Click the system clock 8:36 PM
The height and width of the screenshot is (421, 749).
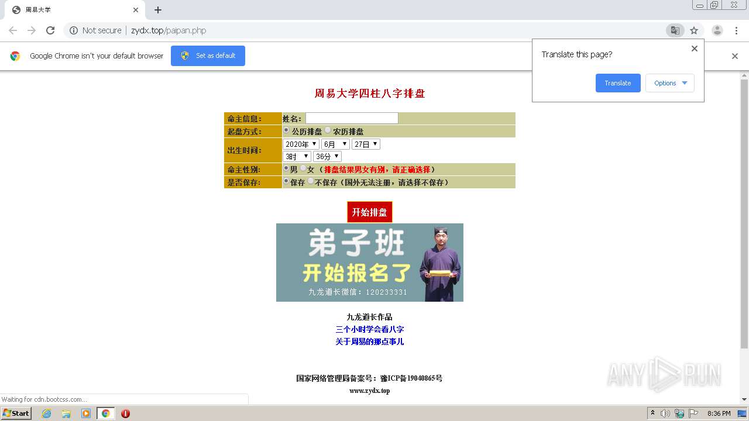click(719, 413)
